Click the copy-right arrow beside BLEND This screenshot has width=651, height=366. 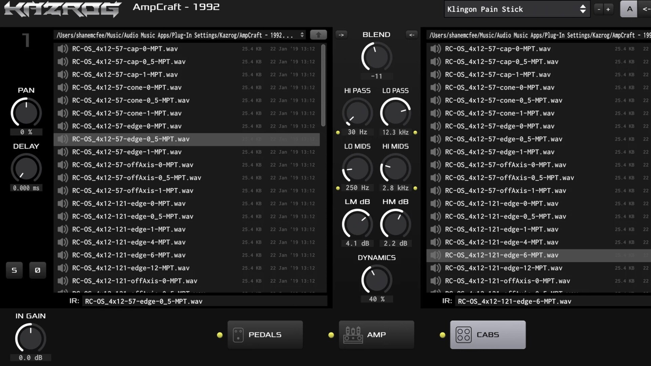(x=341, y=35)
